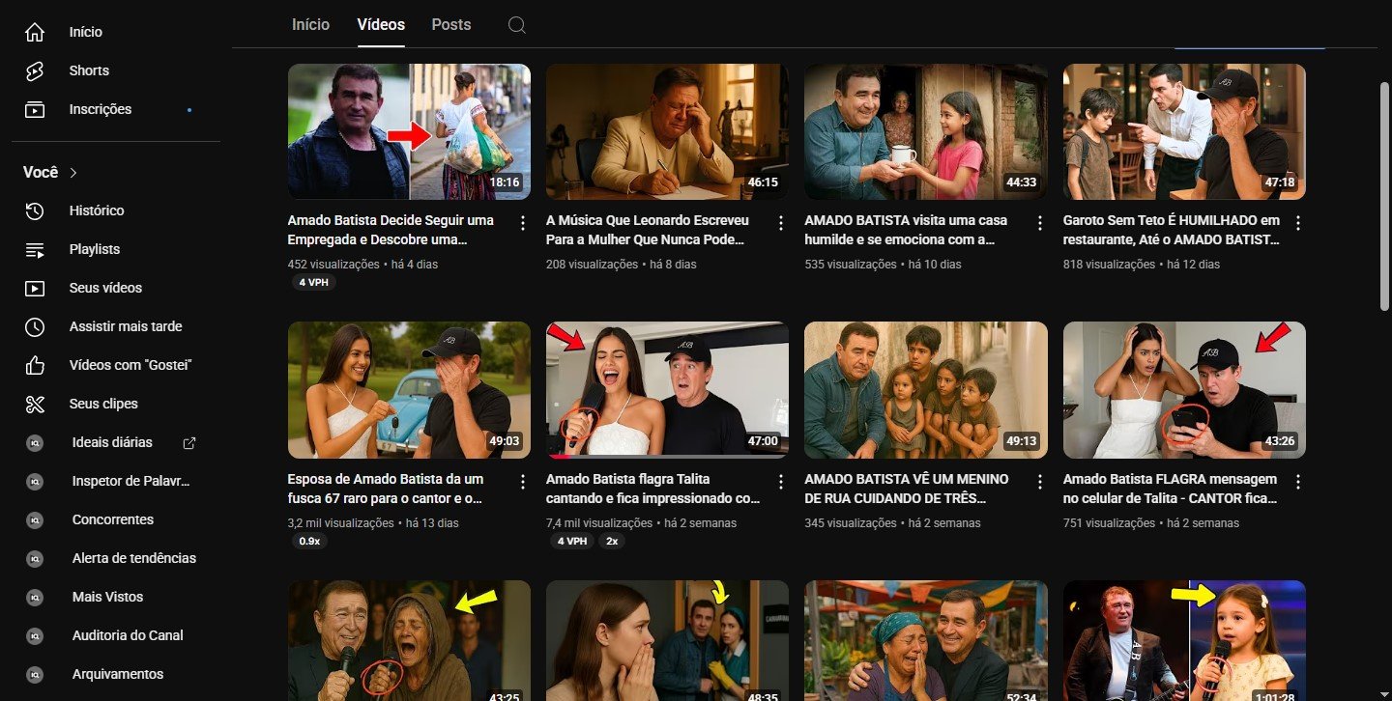The height and width of the screenshot is (701, 1392).
Task: Click the channel search magnifier icon
Action: 517,25
